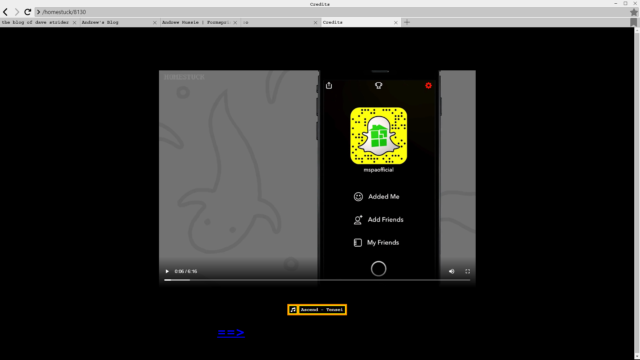Close the Andrew Hussie Formspring tab
Screen dimensions: 640x360
[235, 23]
